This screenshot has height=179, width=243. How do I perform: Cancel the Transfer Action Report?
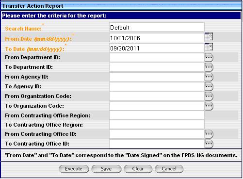click(169, 169)
